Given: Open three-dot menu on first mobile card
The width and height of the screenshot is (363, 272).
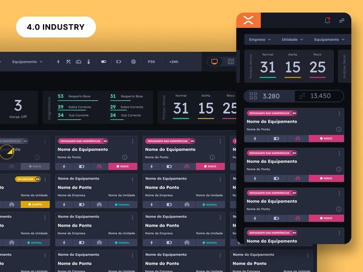Looking at the screenshot, I should pos(338,129).
